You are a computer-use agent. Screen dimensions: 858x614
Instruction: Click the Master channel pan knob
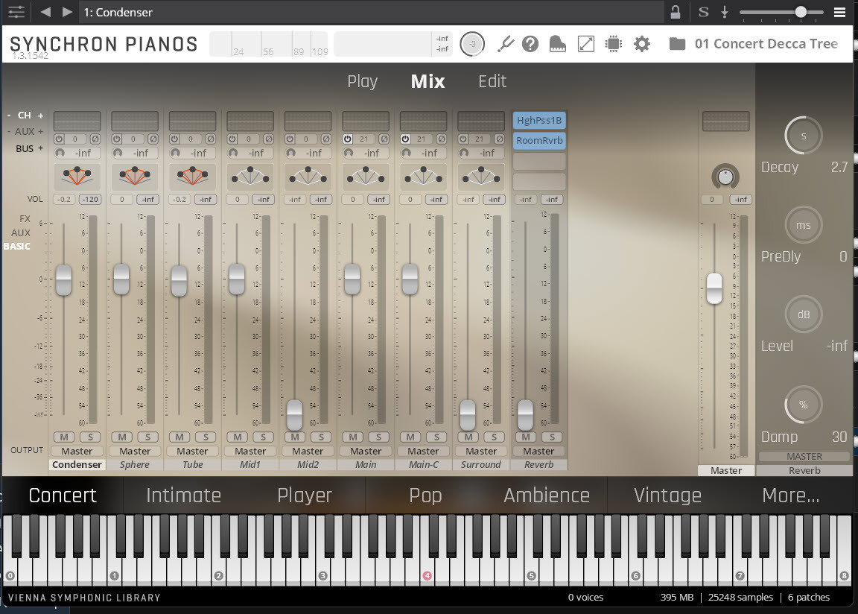(x=725, y=177)
